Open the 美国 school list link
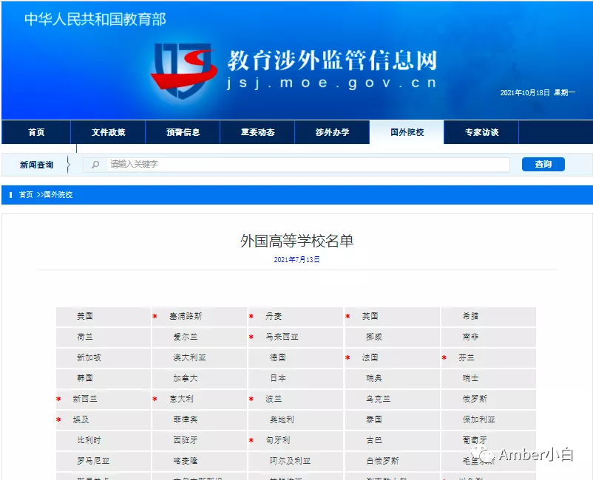 pyautogui.click(x=85, y=316)
